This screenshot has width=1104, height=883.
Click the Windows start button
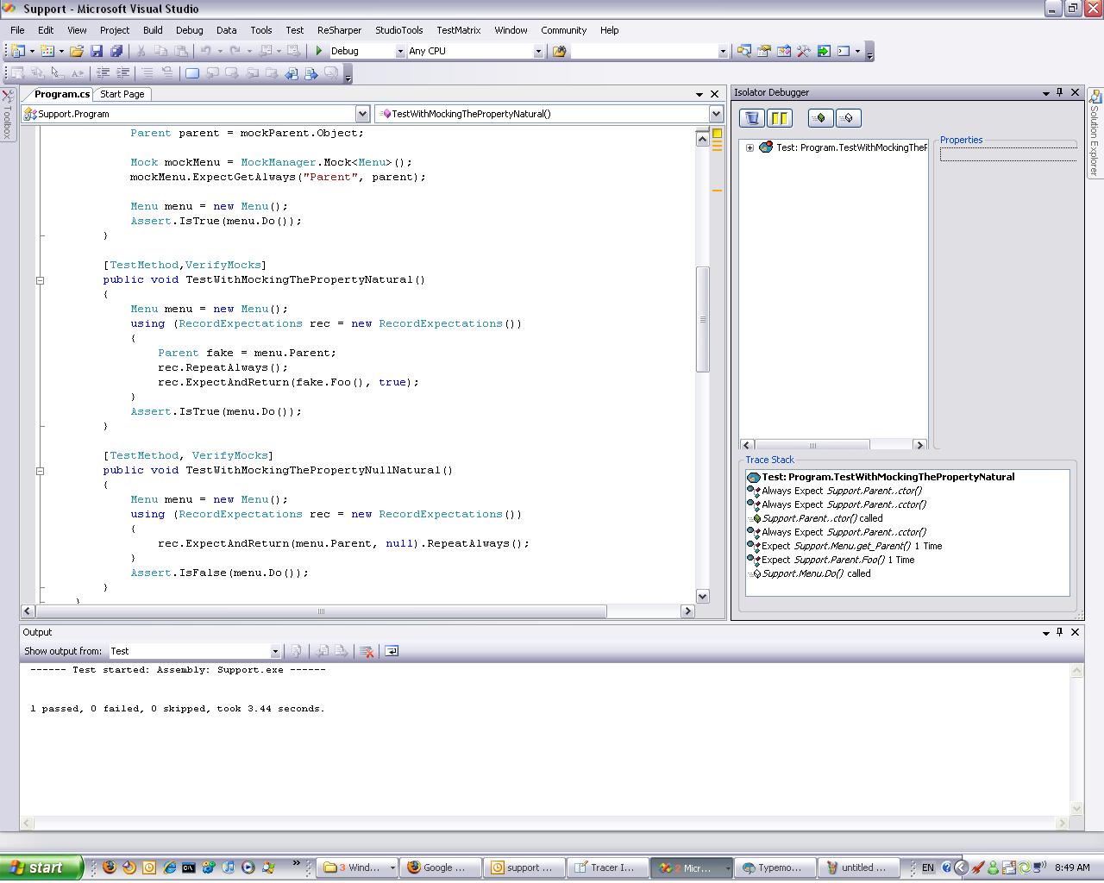(41, 867)
